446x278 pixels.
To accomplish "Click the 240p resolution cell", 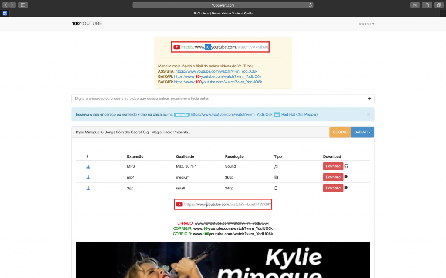I will (229, 188).
